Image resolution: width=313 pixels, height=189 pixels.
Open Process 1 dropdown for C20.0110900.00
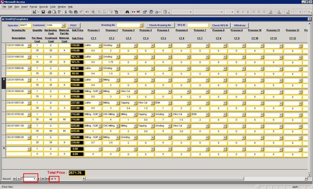tap(100, 45)
